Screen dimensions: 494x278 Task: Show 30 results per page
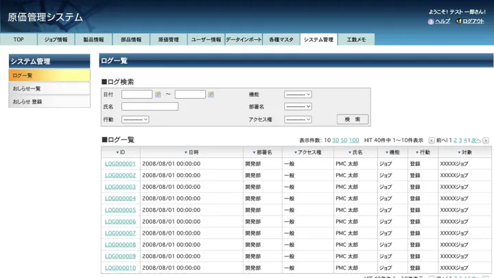click(x=336, y=140)
